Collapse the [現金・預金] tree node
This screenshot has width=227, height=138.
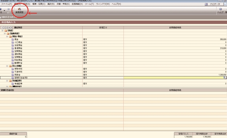point(7,37)
